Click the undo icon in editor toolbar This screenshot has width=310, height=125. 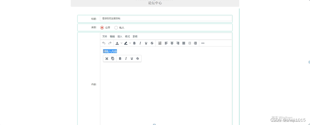(104, 43)
